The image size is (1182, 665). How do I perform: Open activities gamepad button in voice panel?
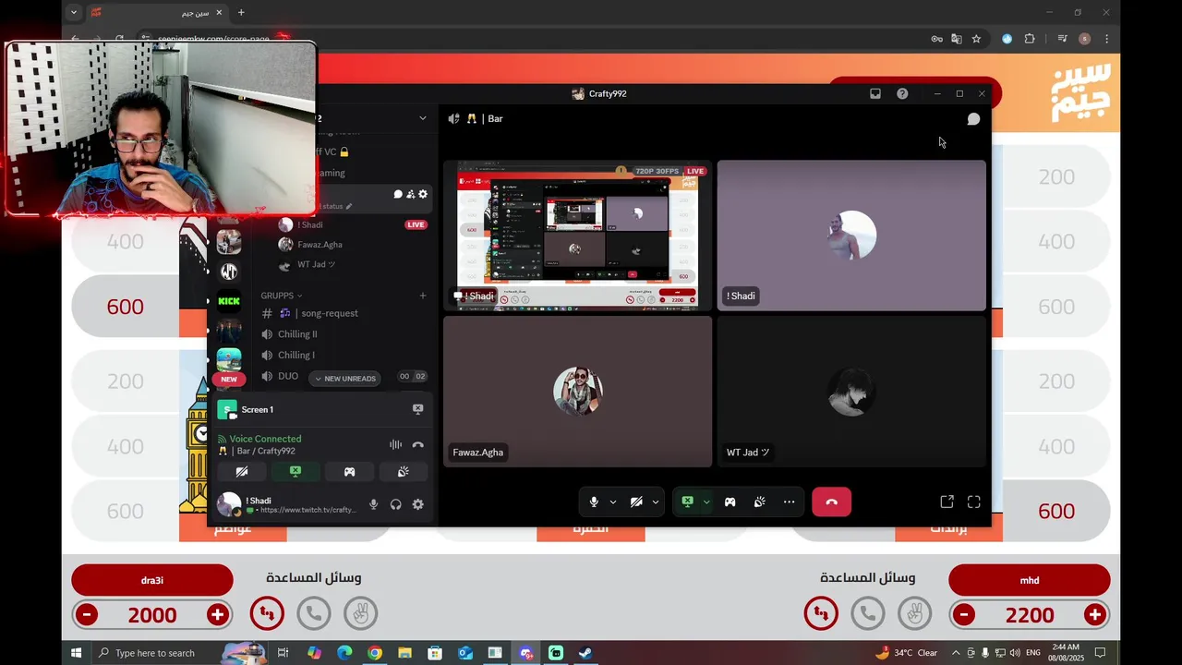click(x=349, y=472)
